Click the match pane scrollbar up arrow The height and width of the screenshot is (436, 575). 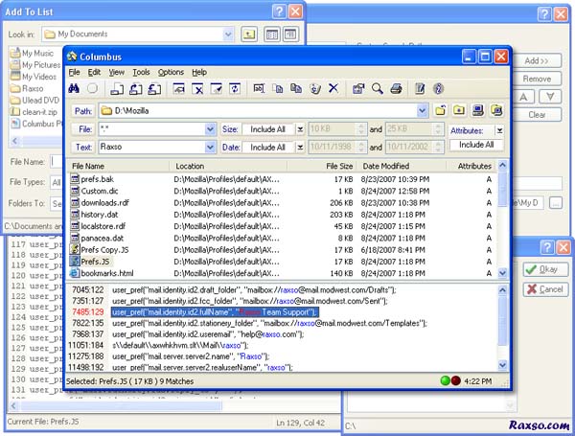pos(502,290)
